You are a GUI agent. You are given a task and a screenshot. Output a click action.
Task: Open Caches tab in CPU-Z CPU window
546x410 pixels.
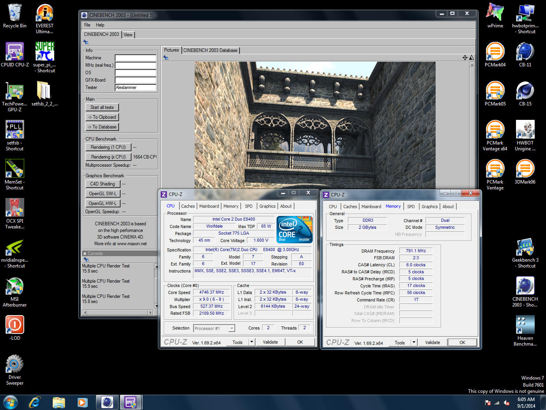(x=188, y=206)
